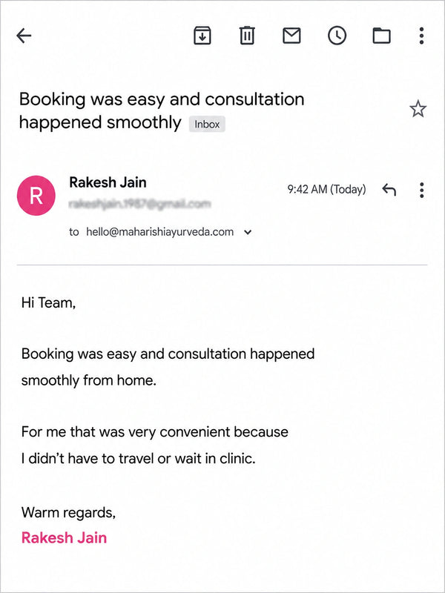Tap the pink Rakesh Jain signature
The image size is (445, 593).
point(64,537)
